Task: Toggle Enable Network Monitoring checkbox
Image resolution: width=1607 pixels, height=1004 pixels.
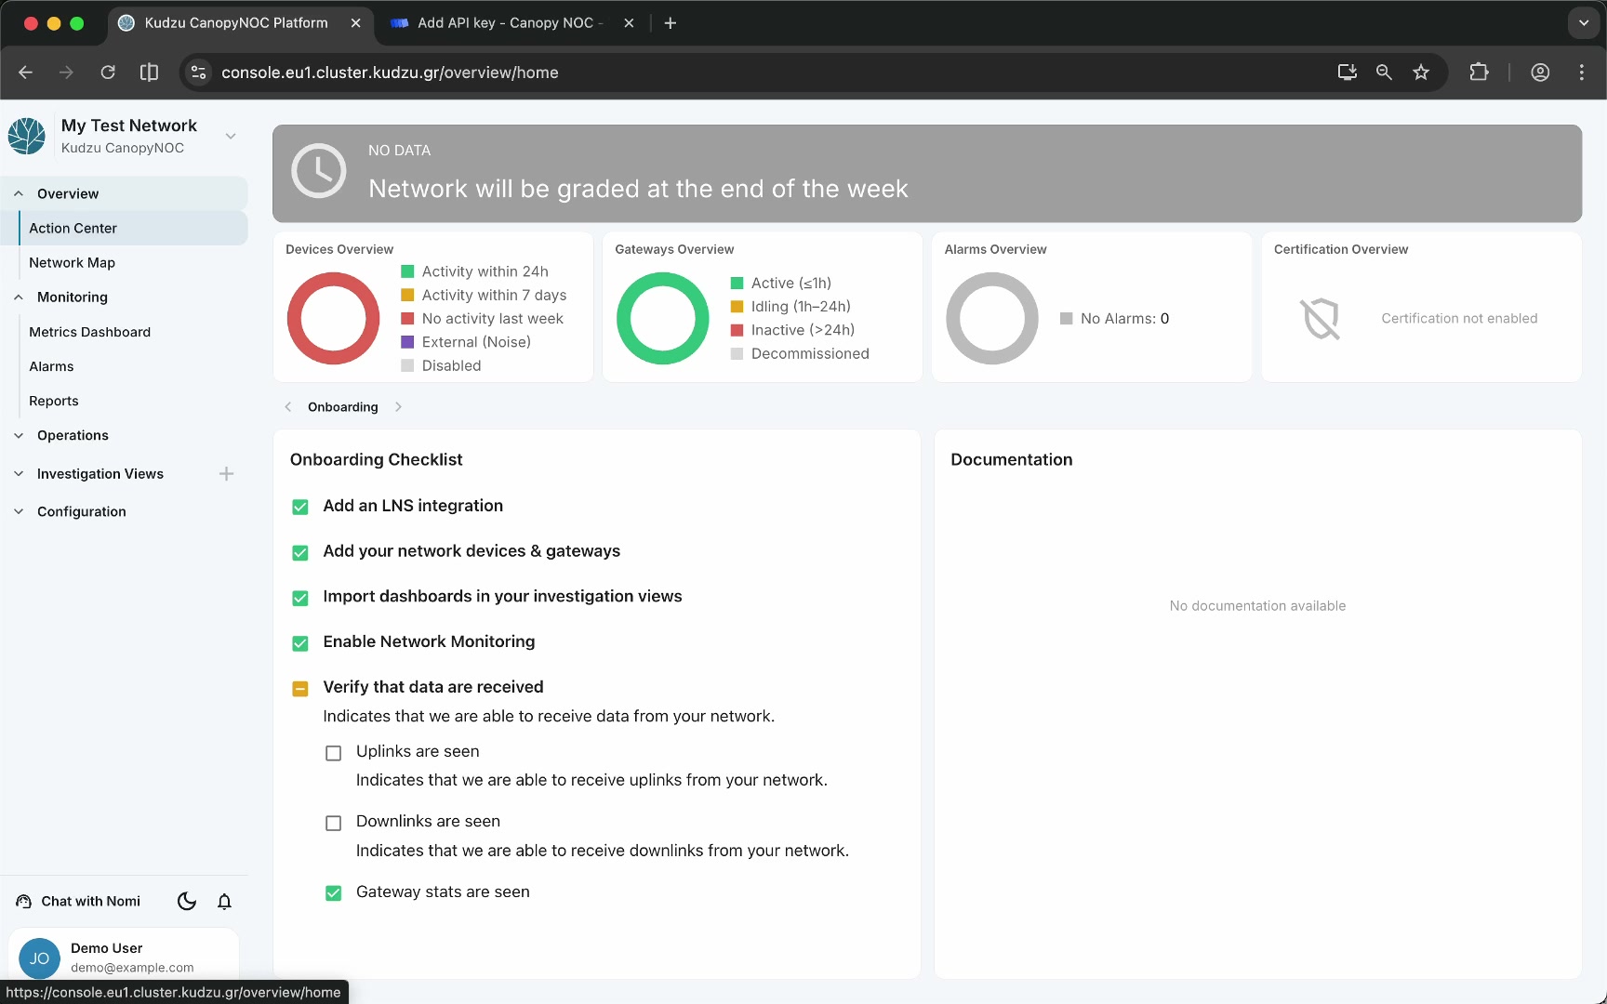Action: pyautogui.click(x=300, y=643)
